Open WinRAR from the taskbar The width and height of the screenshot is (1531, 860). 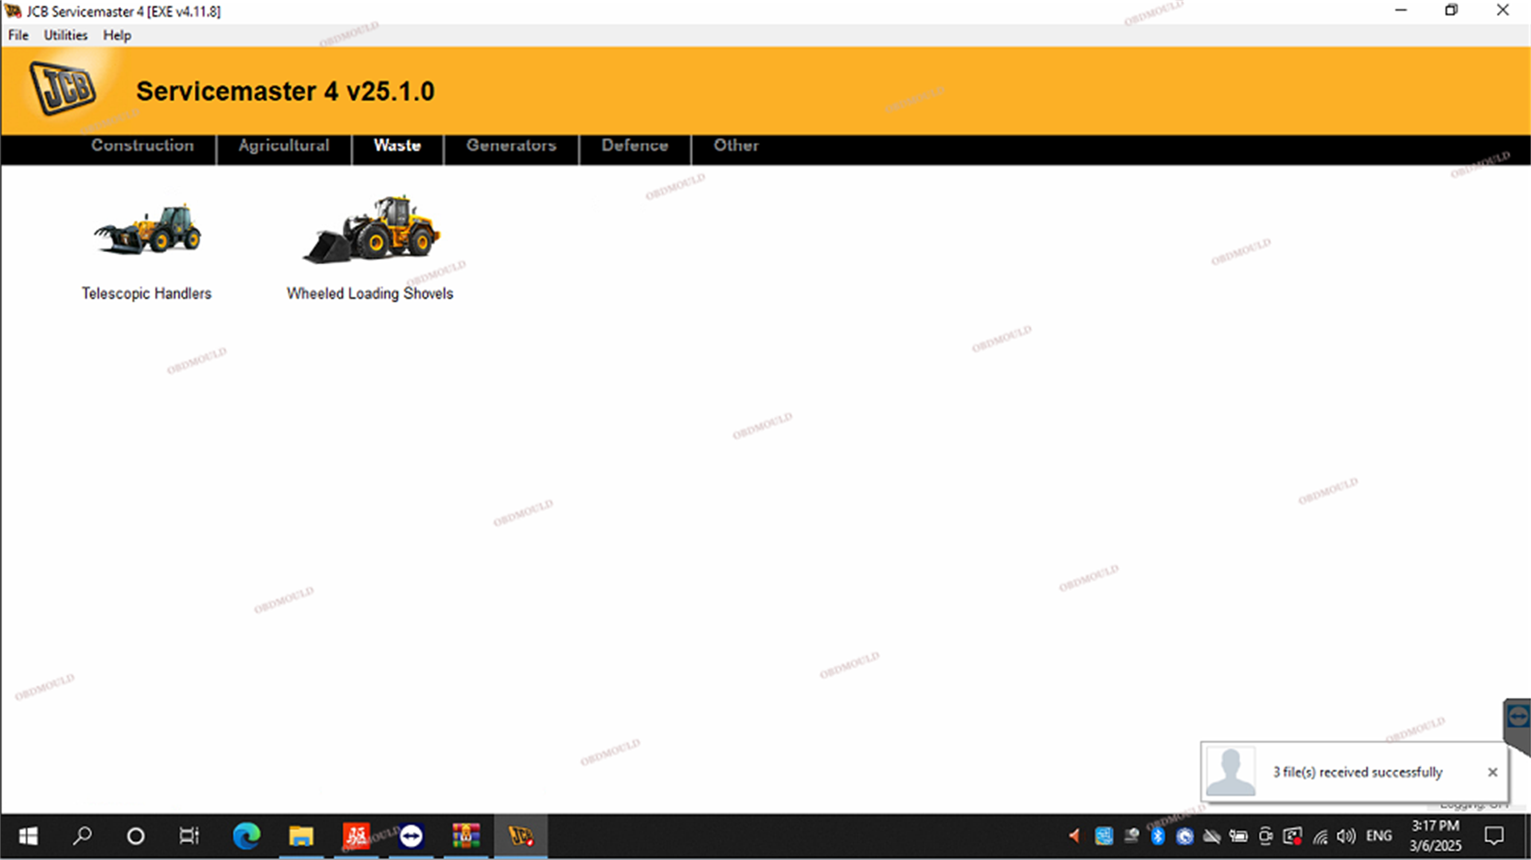466,836
